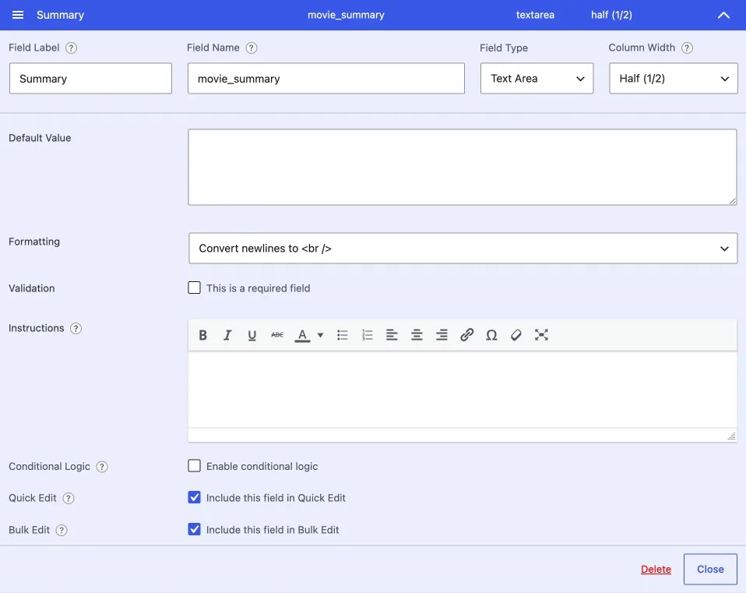
Task: Open Instructions help icon
Action: coord(76,328)
